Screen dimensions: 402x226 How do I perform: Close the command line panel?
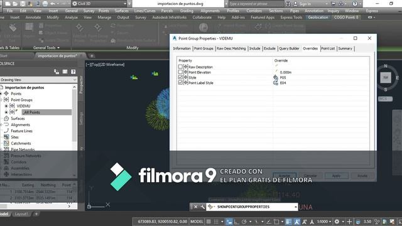click(195, 207)
